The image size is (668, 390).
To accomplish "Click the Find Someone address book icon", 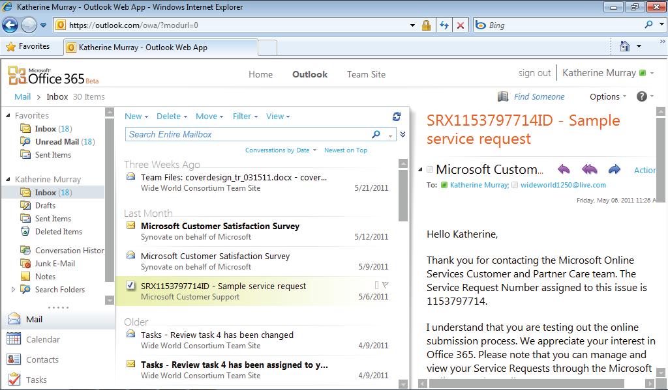I will tap(503, 96).
